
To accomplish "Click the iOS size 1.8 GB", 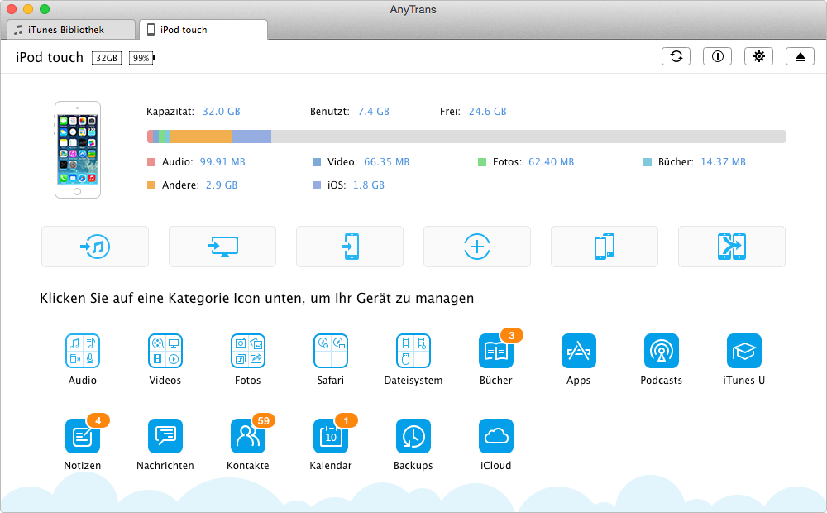I will [x=369, y=185].
